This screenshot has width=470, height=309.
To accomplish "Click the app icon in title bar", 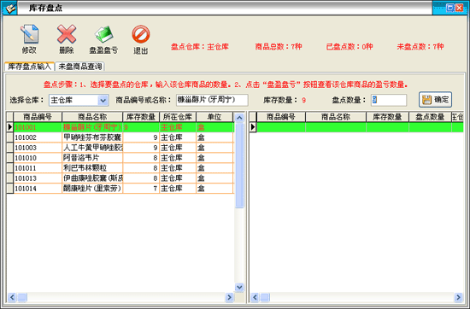I will pyautogui.click(x=10, y=8).
